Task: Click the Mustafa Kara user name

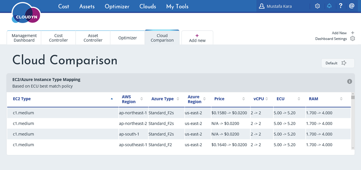Action: 279,6
